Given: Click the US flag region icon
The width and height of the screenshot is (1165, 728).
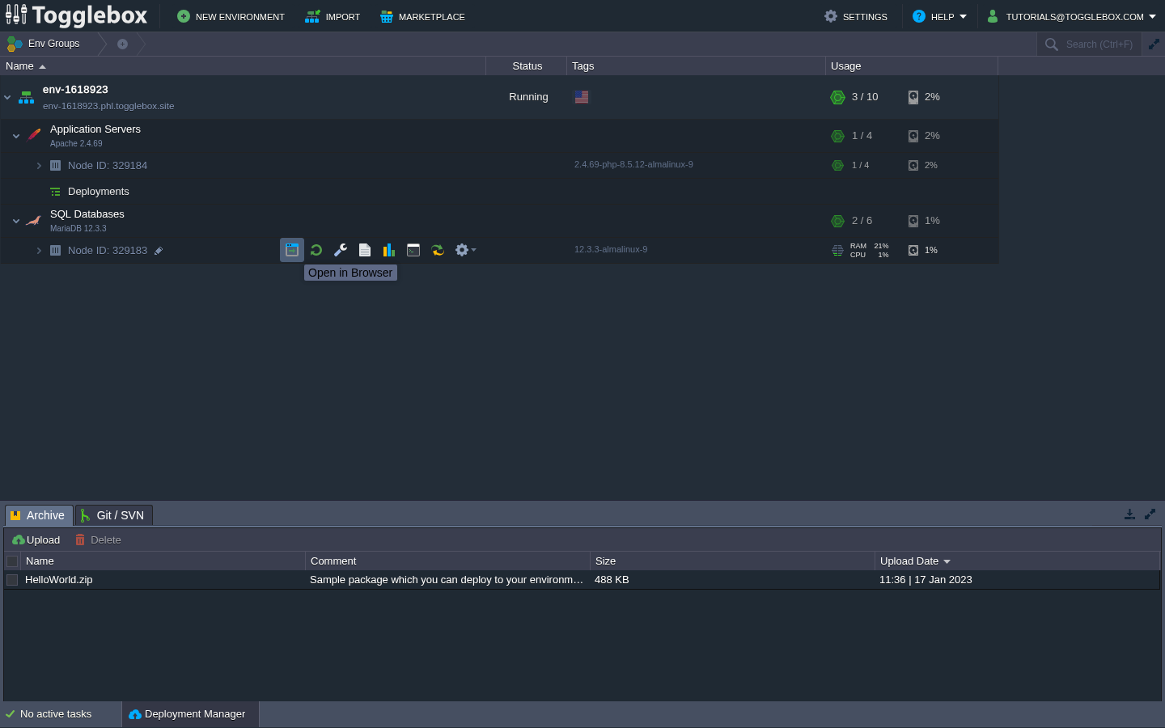Looking at the screenshot, I should tap(582, 97).
